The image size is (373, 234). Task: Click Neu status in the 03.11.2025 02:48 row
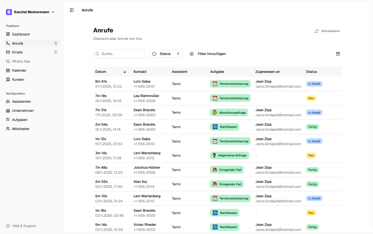pos(311,213)
